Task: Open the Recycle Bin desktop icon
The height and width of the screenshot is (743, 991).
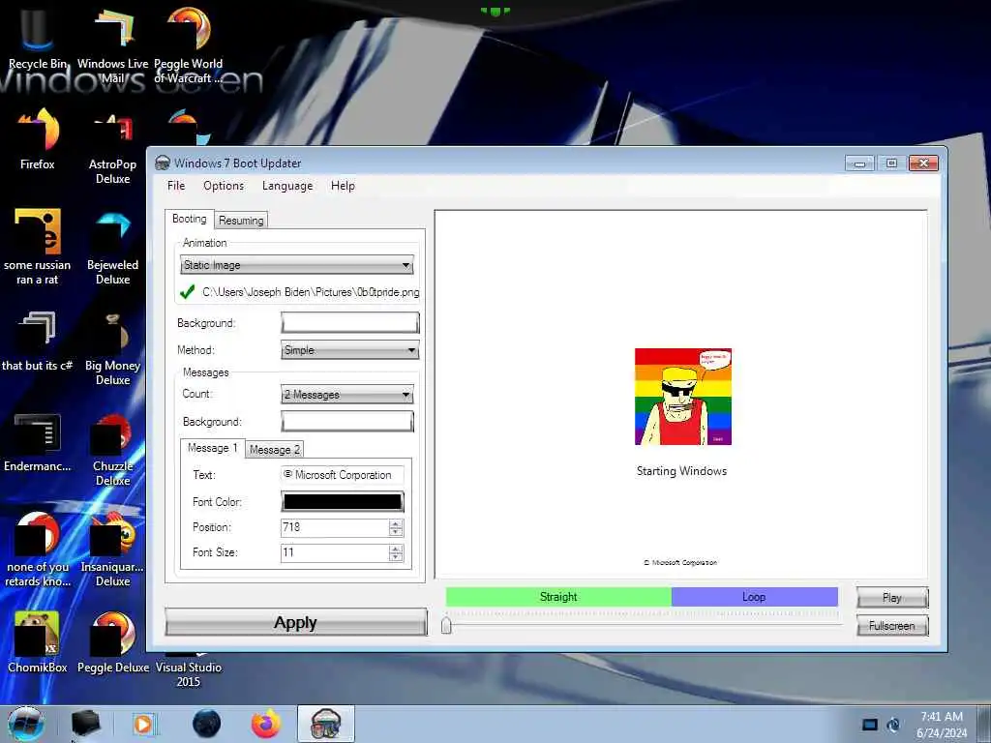Action: (38, 36)
